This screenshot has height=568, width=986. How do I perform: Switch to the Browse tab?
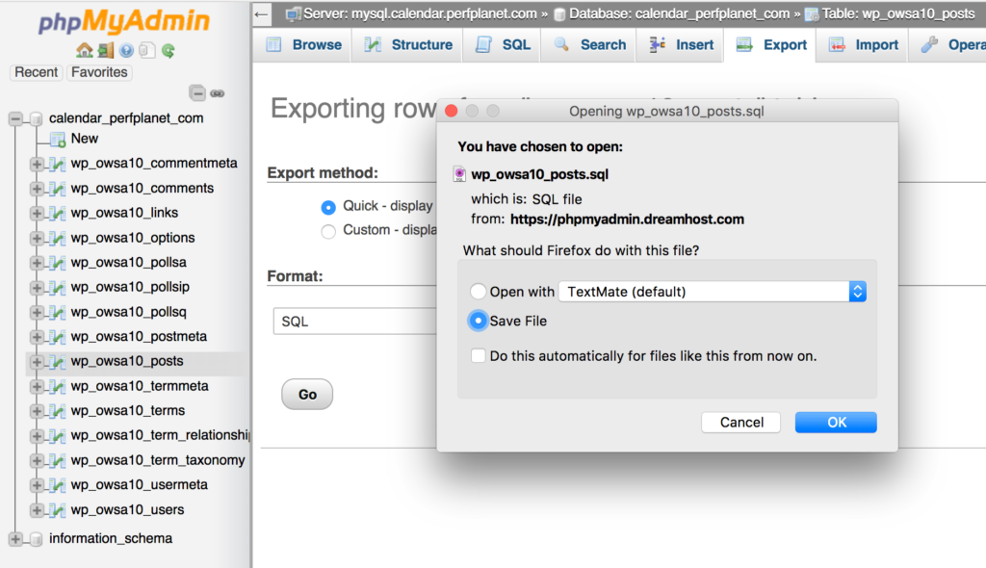(x=303, y=45)
